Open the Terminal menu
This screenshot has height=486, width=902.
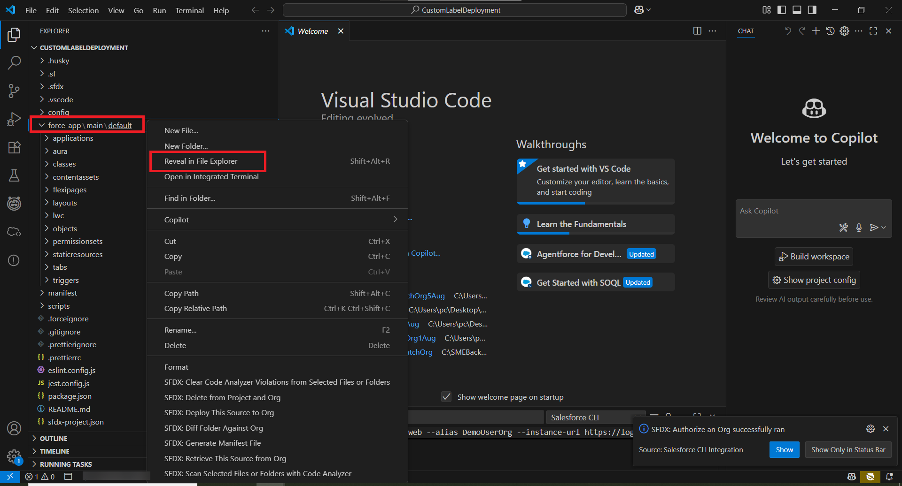[189, 10]
